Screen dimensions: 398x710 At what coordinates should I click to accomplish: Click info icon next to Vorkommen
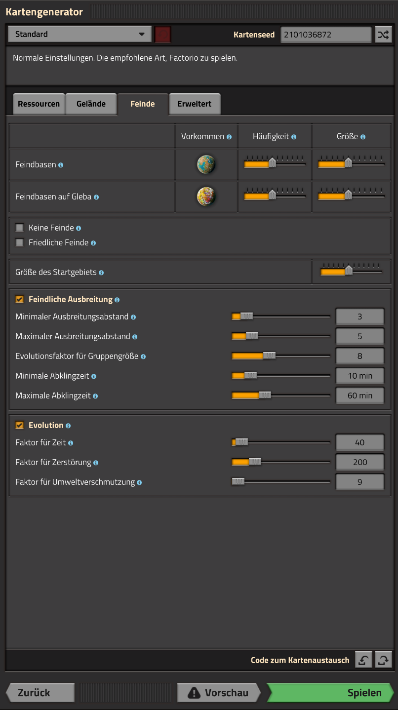pos(229,137)
